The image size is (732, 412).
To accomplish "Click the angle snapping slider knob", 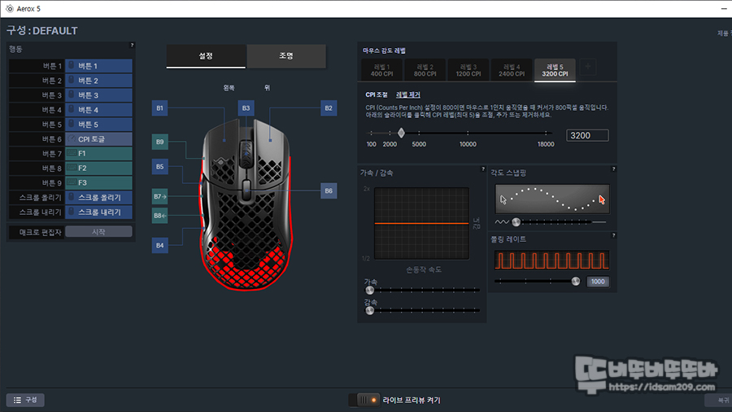I will pos(516,222).
